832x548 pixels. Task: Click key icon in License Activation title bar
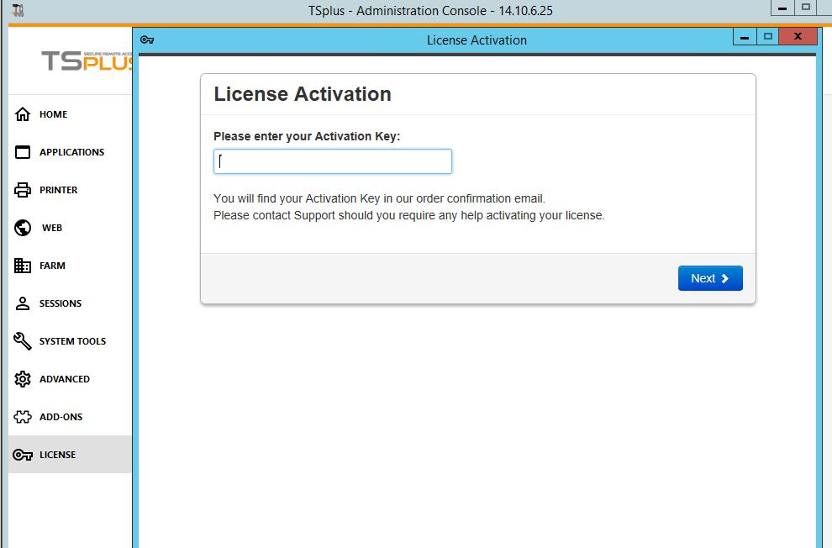147,40
